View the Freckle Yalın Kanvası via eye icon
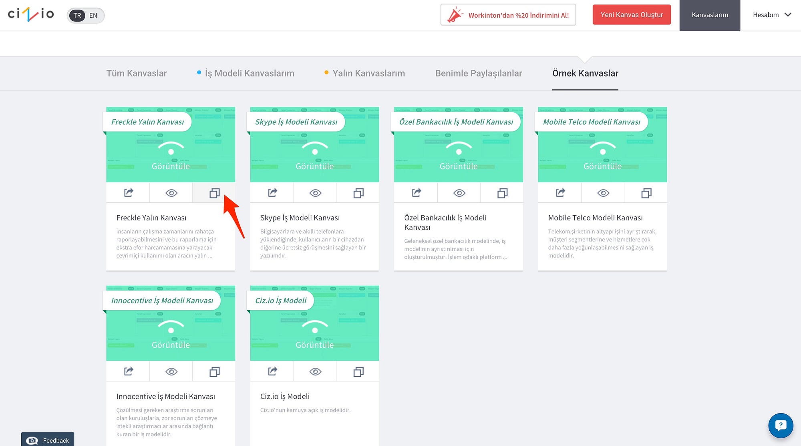Image resolution: width=801 pixels, height=446 pixels. click(x=171, y=193)
